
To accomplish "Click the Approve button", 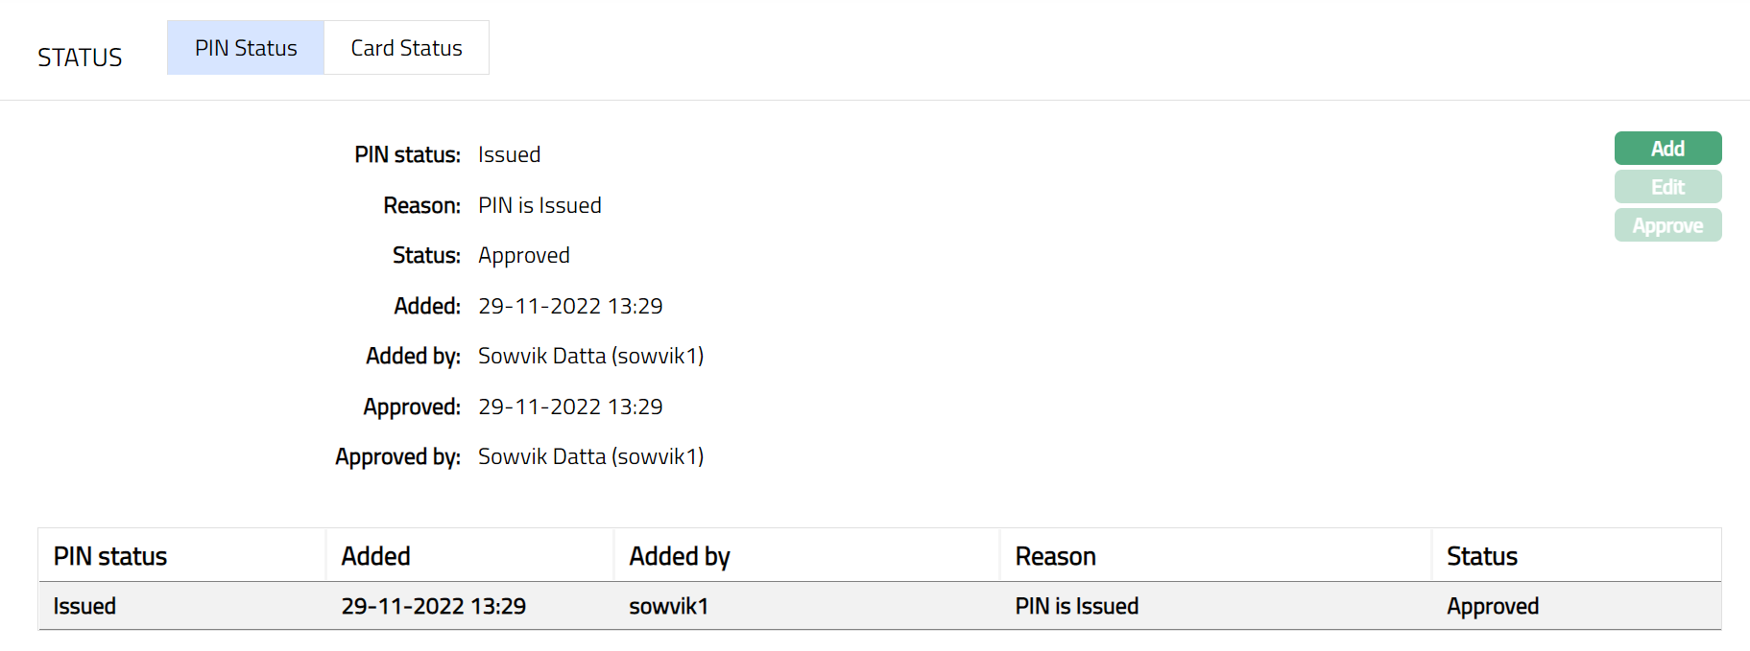I will pos(1667,225).
